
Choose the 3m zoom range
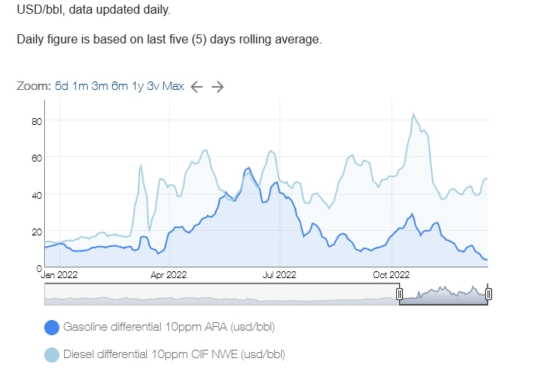coord(100,86)
